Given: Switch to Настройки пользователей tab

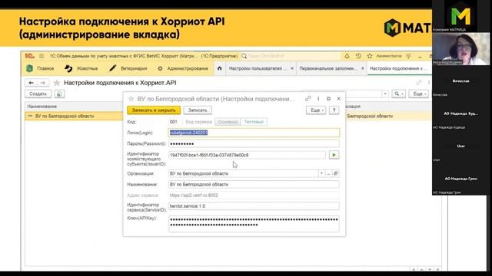Looking at the screenshot, I should [258, 68].
